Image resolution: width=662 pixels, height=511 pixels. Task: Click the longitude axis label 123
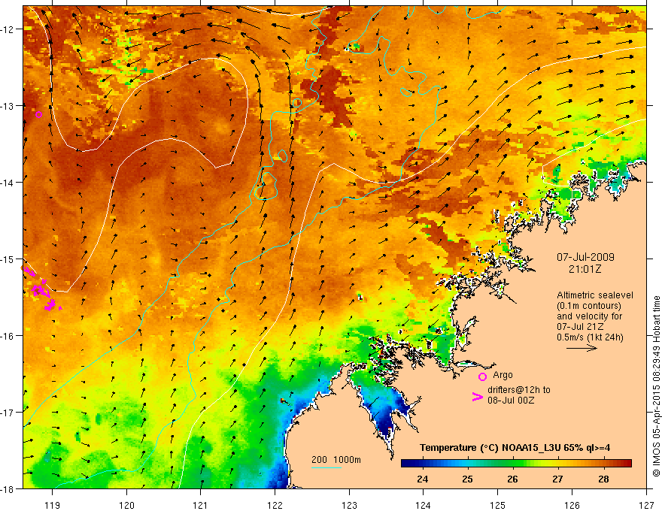coord(349,505)
